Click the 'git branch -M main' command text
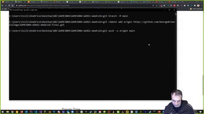Screen dimensions: 204x114 [115, 16]
